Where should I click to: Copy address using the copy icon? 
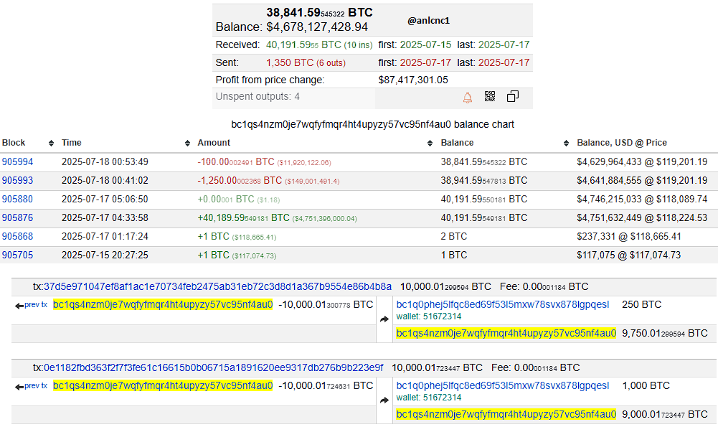(513, 97)
